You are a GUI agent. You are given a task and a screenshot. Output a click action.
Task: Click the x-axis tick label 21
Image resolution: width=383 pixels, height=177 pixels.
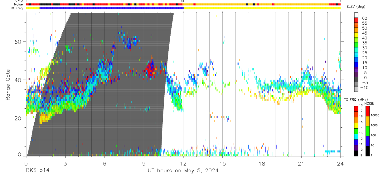(301, 164)
